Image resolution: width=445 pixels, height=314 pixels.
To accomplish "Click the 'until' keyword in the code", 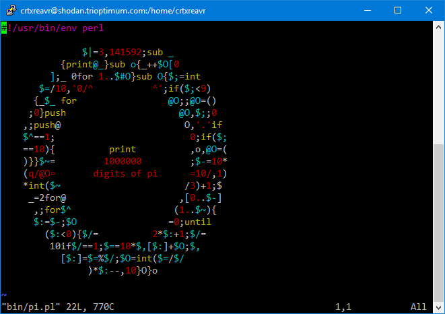I will click(197, 222).
